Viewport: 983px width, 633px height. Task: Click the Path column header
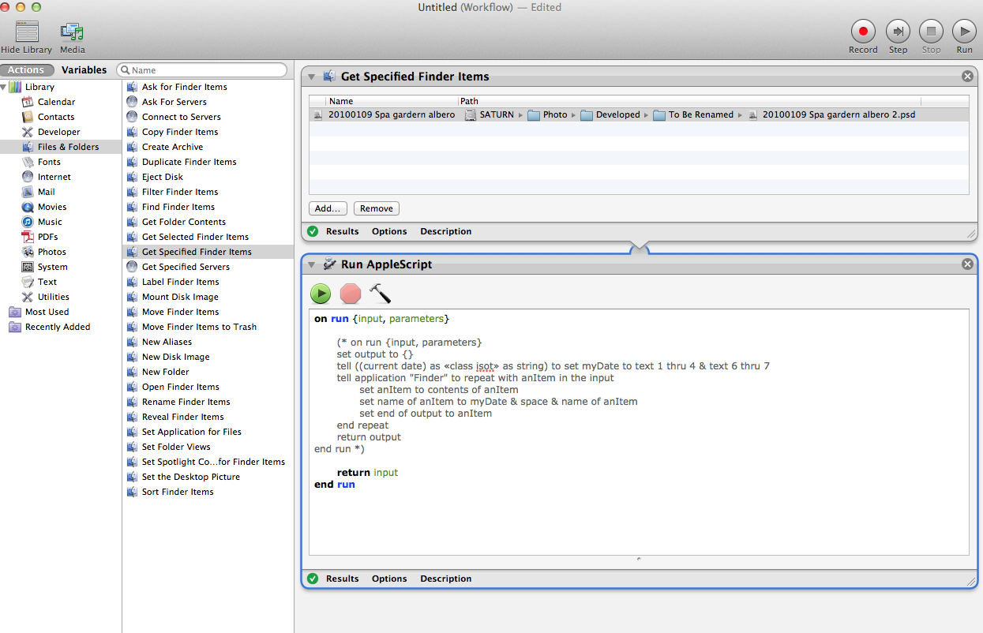689,101
